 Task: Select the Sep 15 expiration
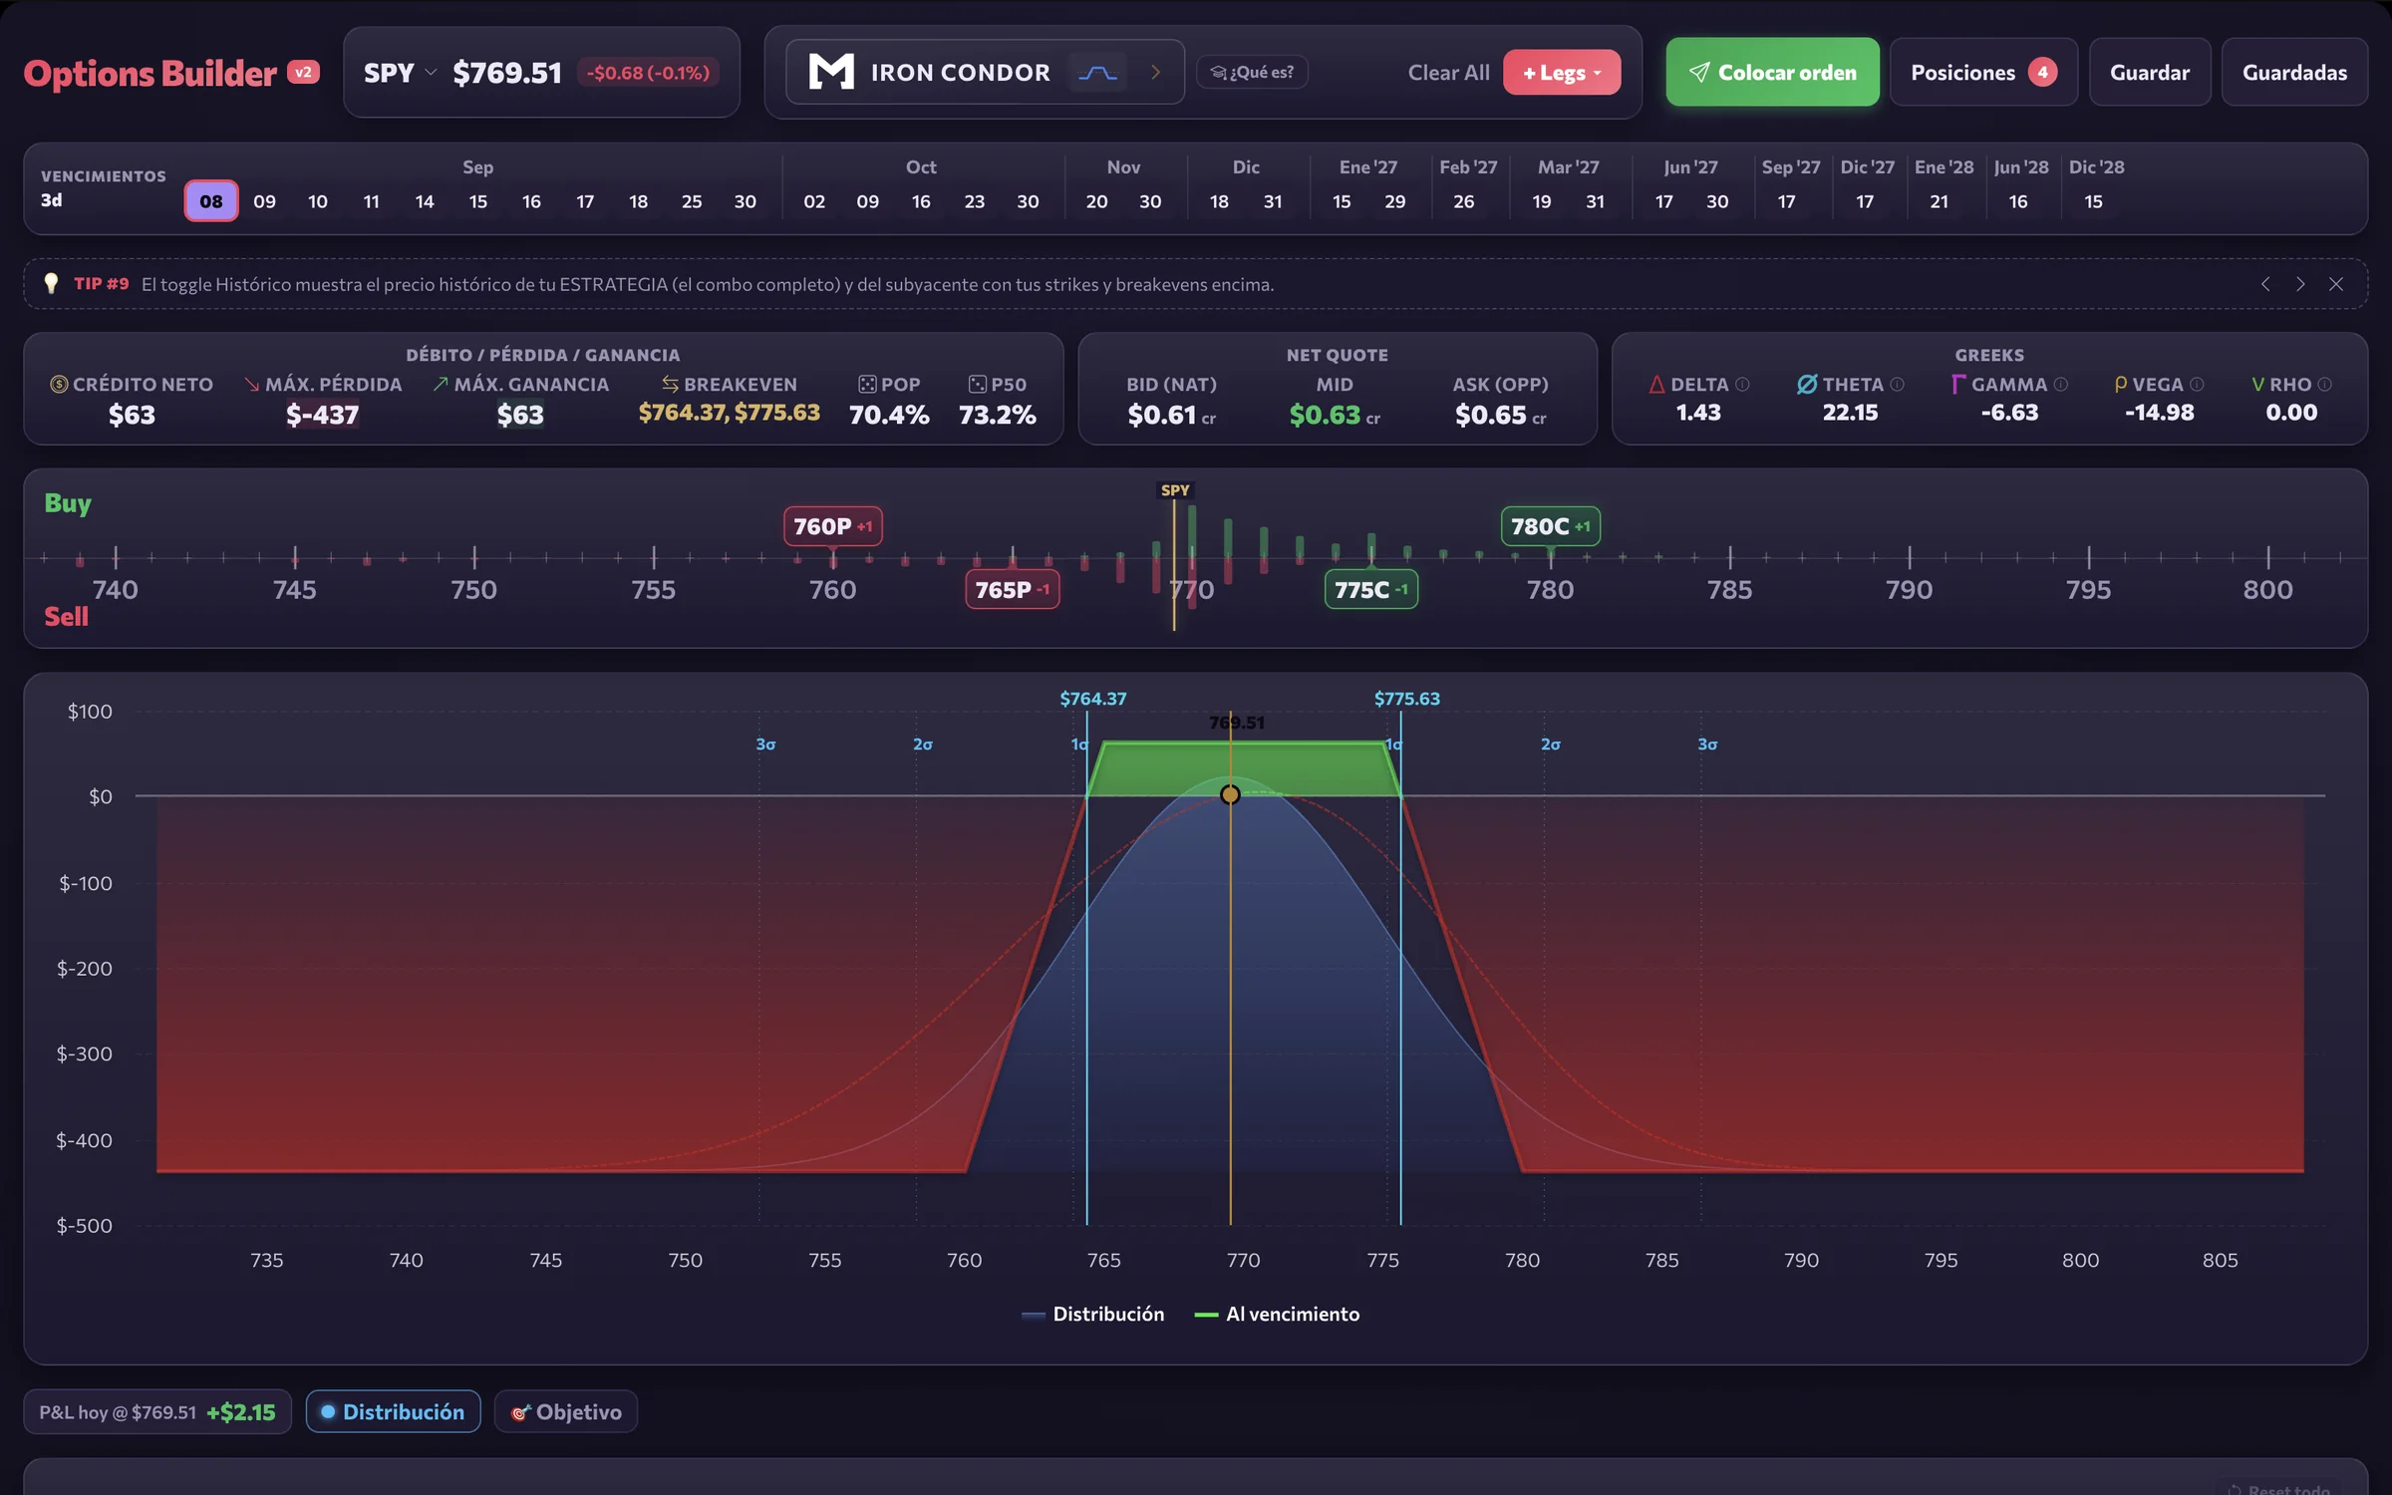click(x=478, y=201)
